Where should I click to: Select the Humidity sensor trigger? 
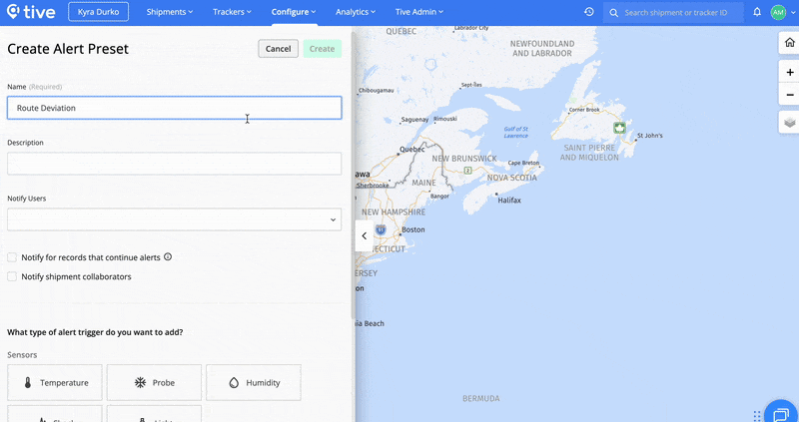[x=254, y=382]
